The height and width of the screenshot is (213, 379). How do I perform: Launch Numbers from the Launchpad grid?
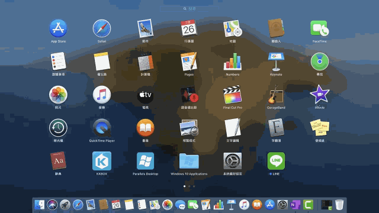click(x=233, y=62)
